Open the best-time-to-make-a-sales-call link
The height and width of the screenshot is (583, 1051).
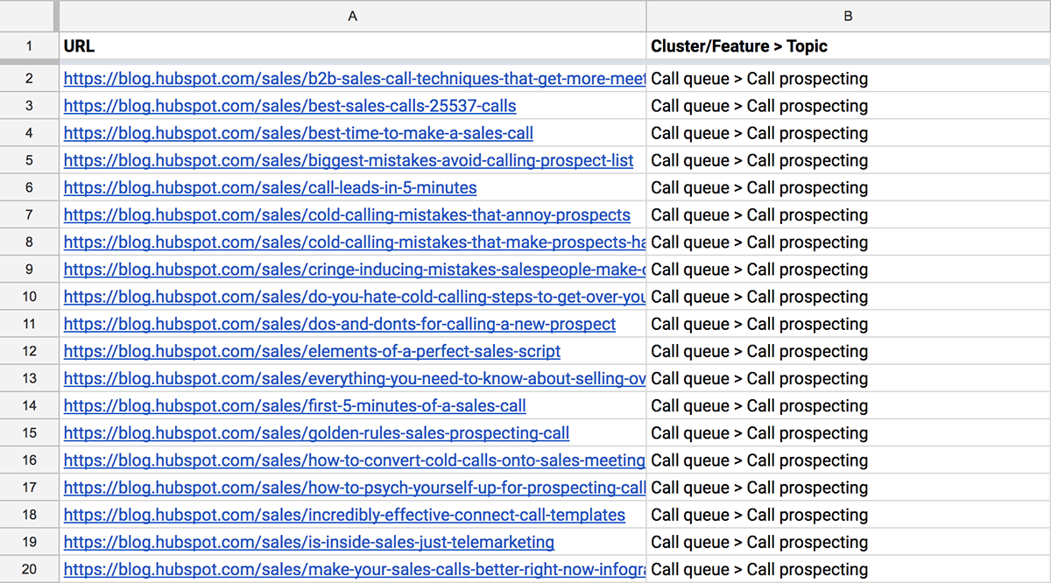(x=299, y=133)
